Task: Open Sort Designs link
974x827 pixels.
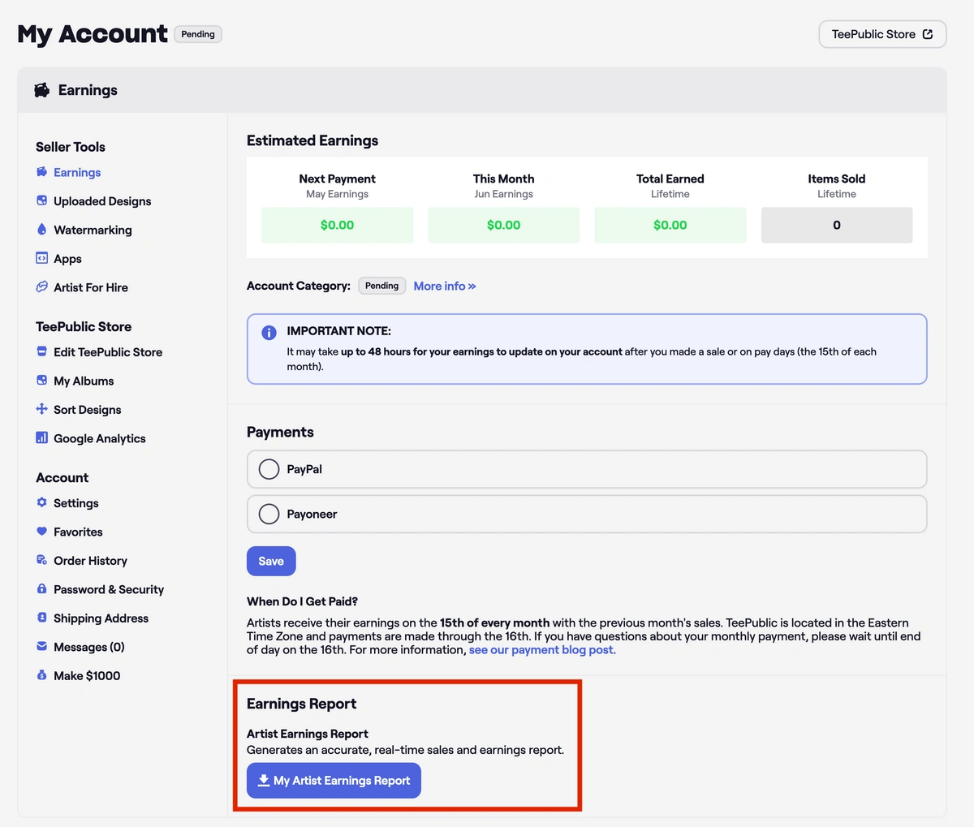Action: tap(88, 410)
